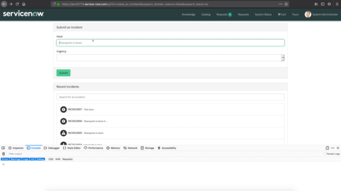Open the devtools three-dot options menu
Screen dimensions: 341x191
[332, 148]
